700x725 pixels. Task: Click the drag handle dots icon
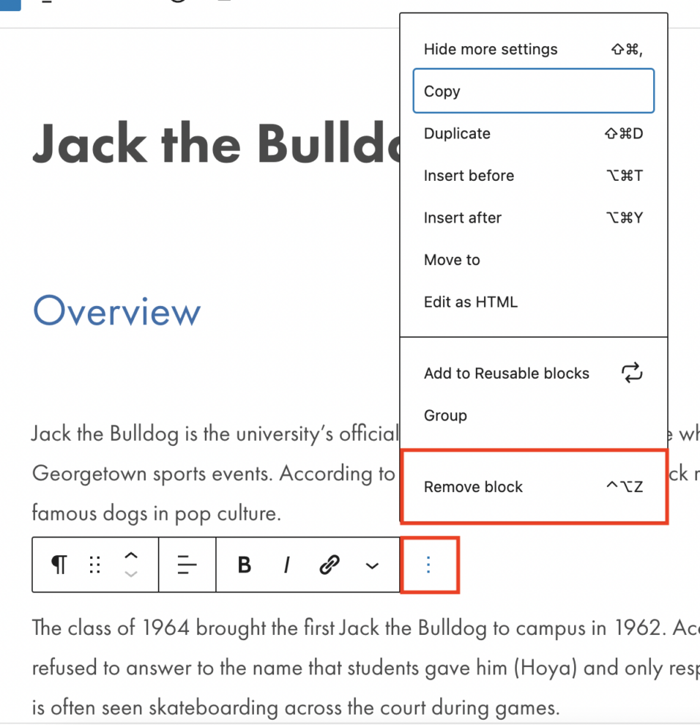click(94, 565)
